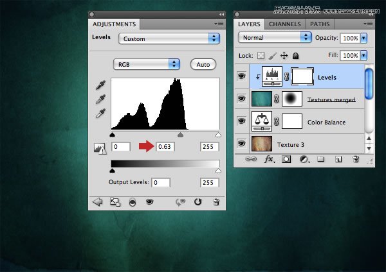Open the RGB channel dropdown
This screenshot has width=386, height=272.
click(x=146, y=64)
